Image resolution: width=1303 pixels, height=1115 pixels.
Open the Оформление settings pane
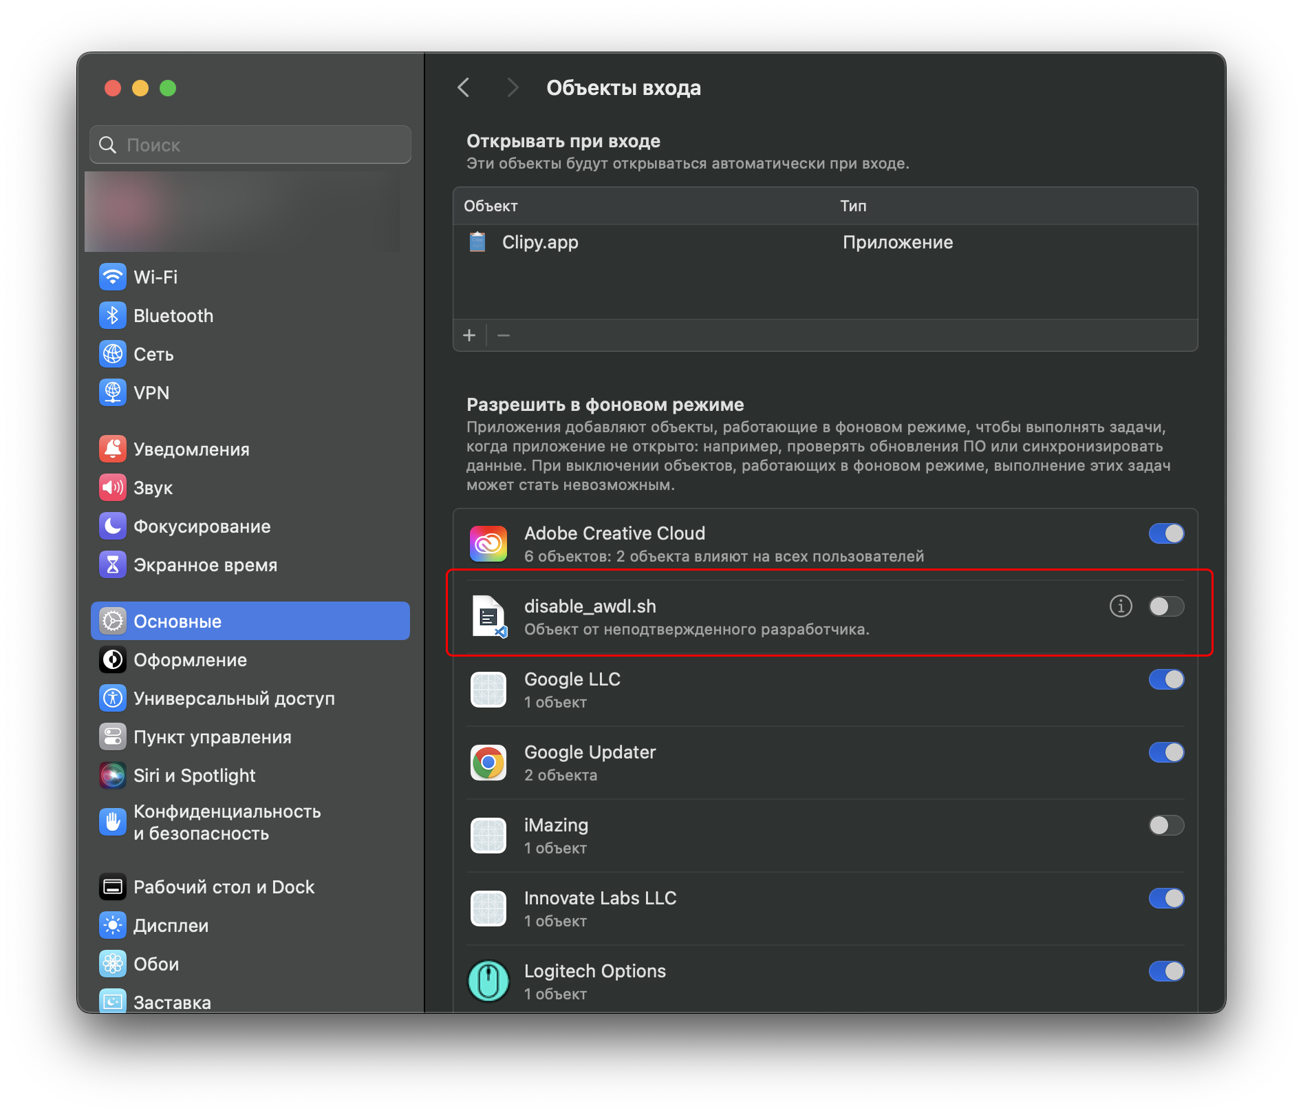point(250,660)
